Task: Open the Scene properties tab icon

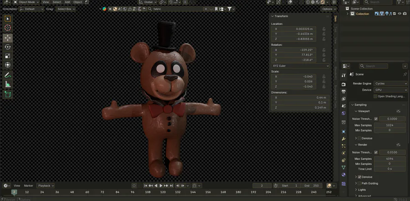Action: (x=343, y=106)
